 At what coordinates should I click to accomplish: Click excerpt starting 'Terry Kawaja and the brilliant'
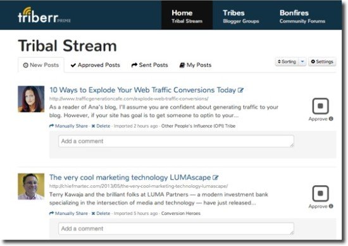[159, 199]
